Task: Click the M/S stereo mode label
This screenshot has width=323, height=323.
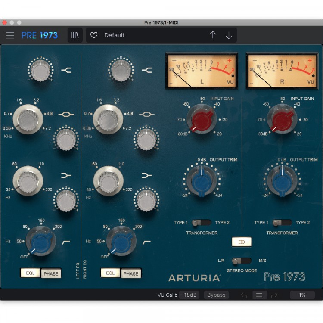Action: [262, 261]
